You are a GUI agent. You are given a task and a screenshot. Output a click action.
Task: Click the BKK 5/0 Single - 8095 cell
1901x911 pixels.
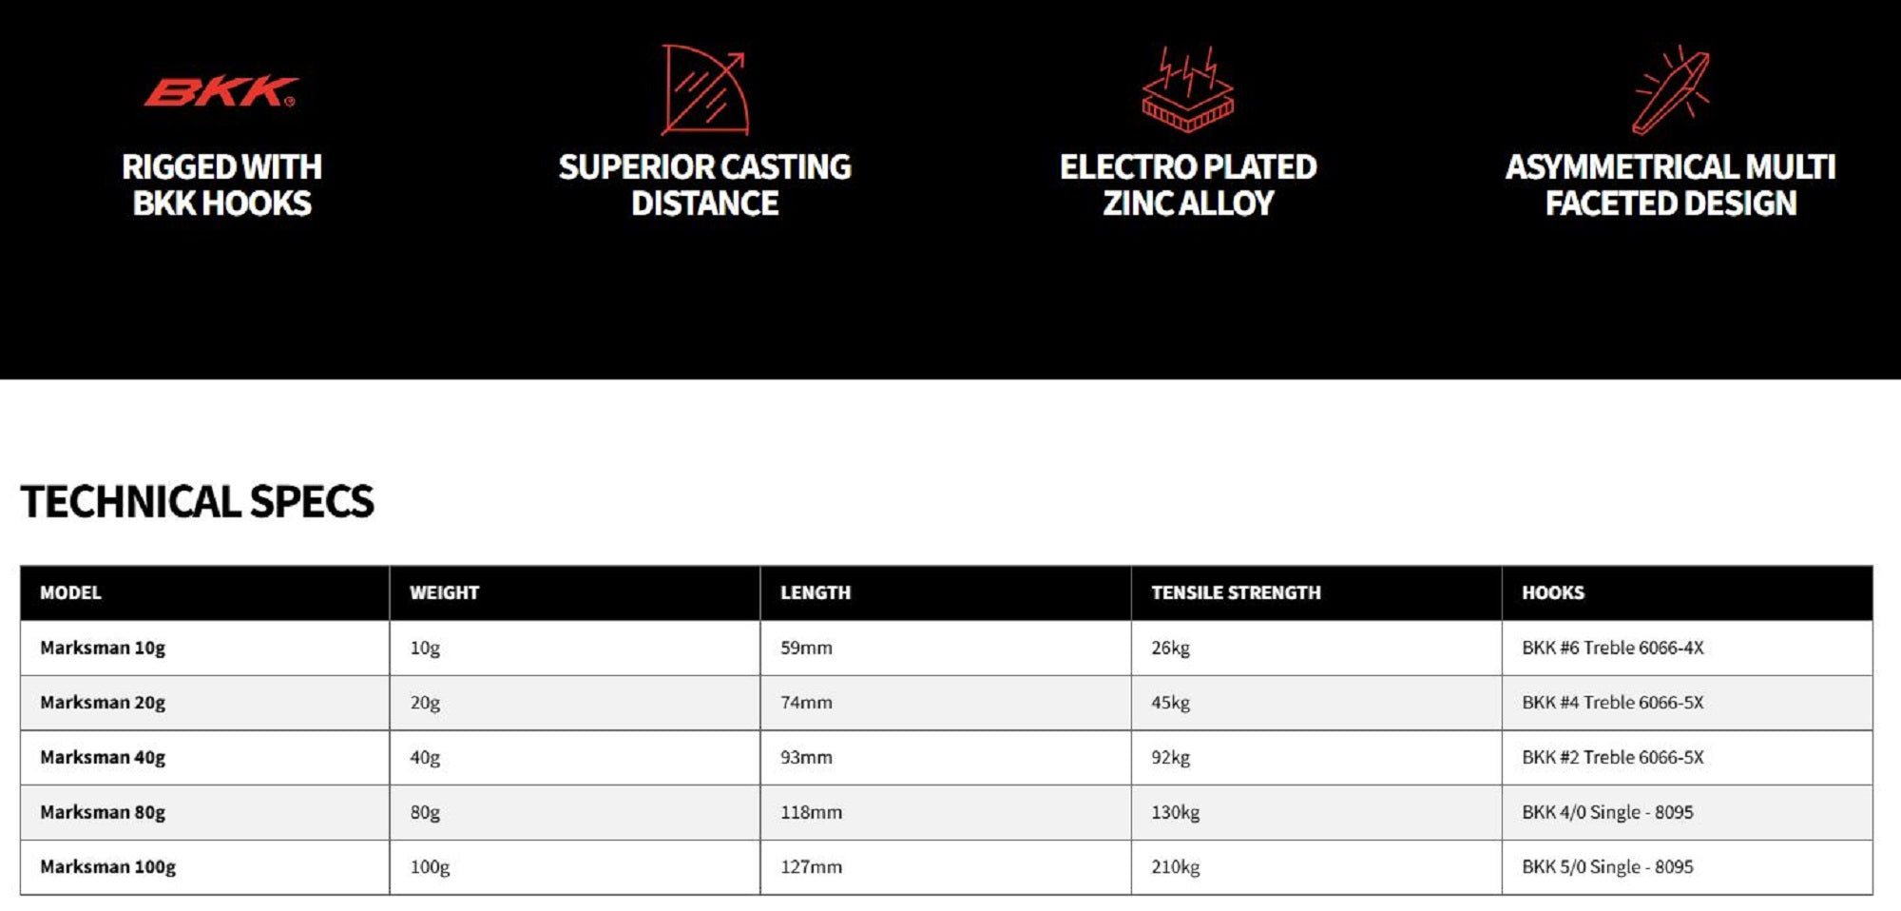[x=1607, y=867]
